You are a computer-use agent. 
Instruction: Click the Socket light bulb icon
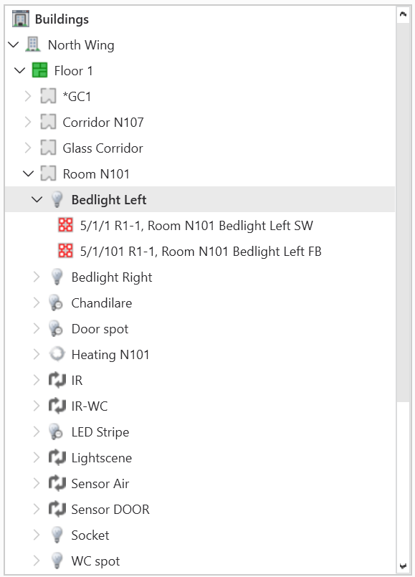tap(57, 535)
